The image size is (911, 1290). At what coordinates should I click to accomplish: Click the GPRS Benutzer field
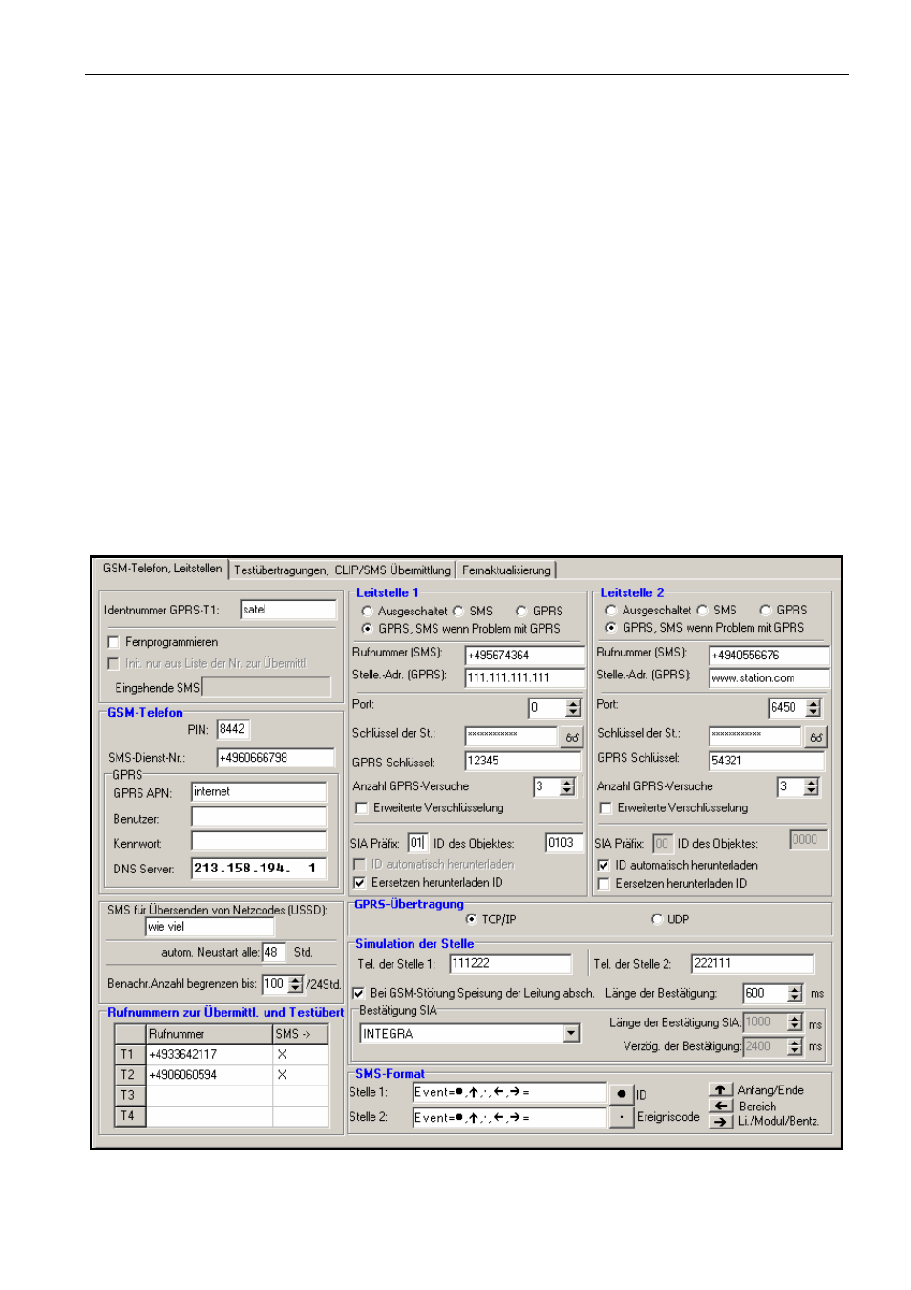click(259, 817)
